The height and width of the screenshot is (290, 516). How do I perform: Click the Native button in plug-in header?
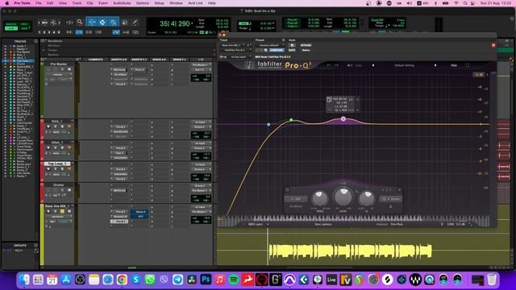click(x=306, y=50)
